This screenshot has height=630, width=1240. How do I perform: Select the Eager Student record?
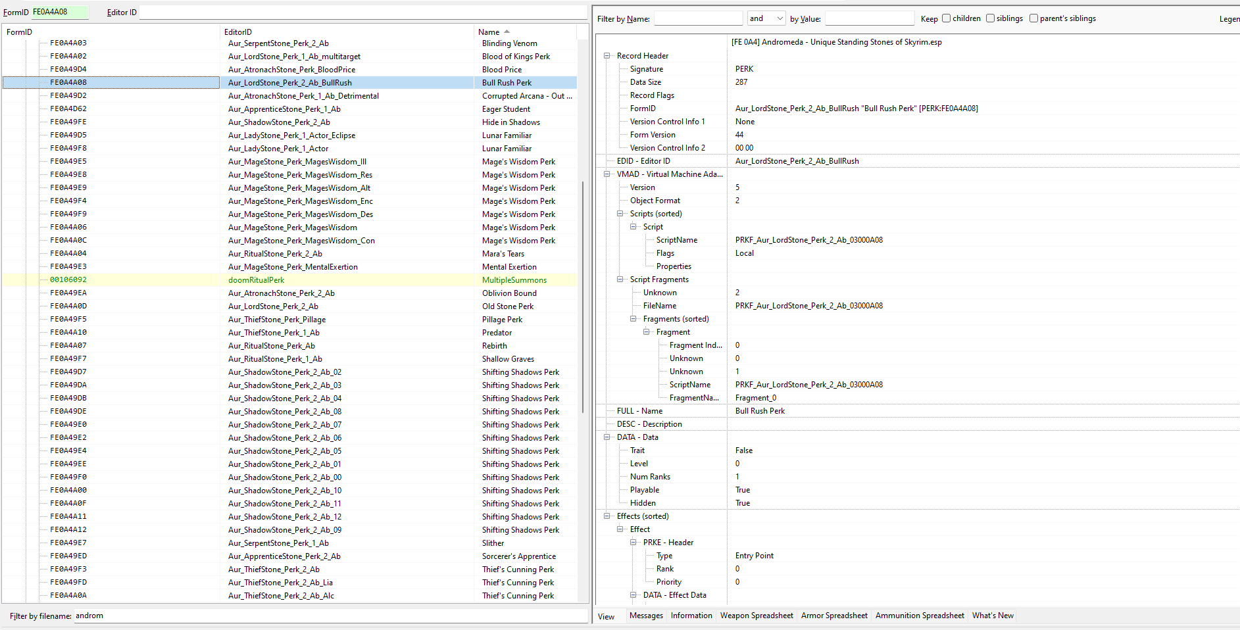289,109
